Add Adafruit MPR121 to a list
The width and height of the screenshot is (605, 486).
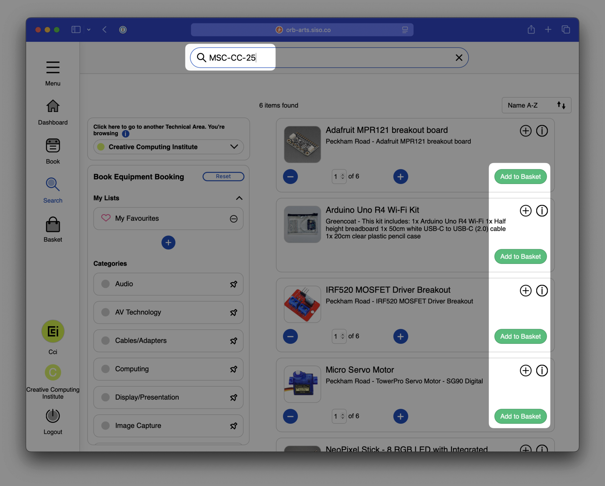point(525,131)
